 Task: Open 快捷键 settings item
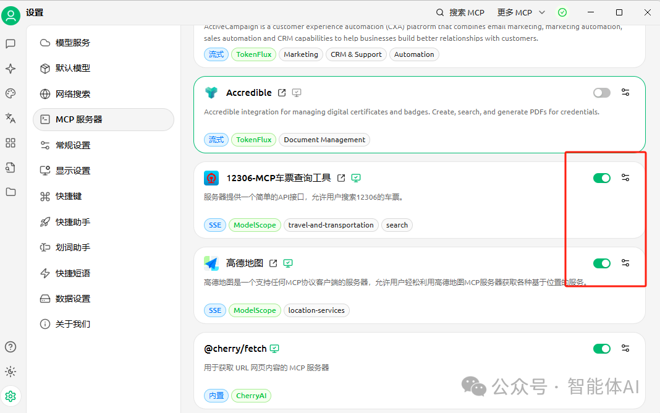click(x=104, y=196)
